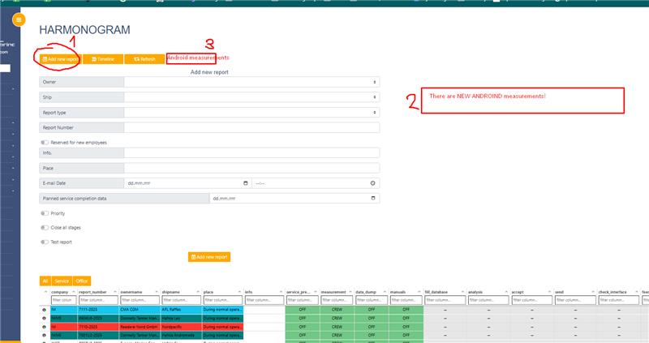Sort by company column header arrow
This screenshot has height=343, width=649.
pyautogui.click(x=74, y=291)
